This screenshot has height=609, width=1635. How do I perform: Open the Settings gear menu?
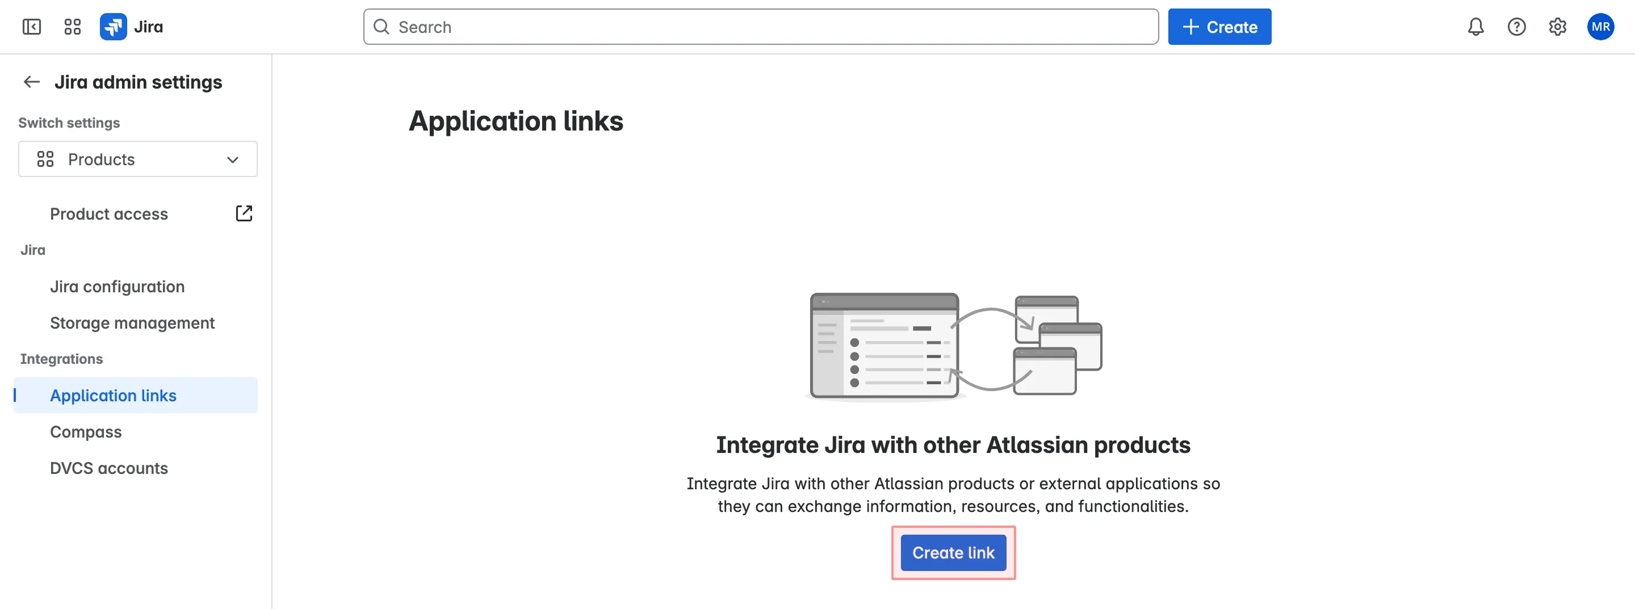[x=1557, y=27]
